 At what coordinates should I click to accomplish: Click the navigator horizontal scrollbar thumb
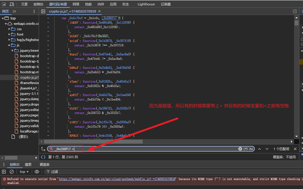pos(11,158)
